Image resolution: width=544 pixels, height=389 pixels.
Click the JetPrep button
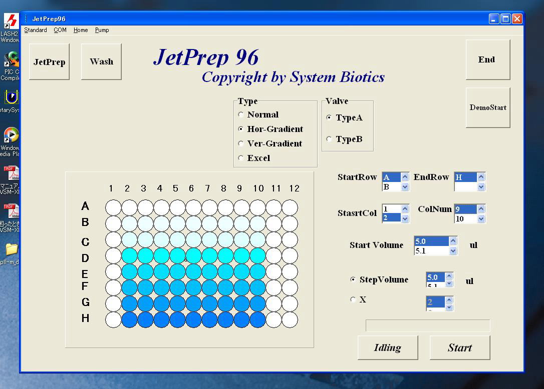click(49, 61)
